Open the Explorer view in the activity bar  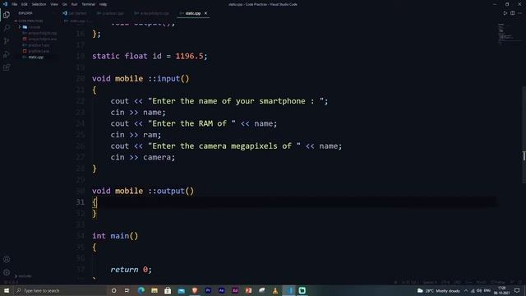[x=7, y=15]
